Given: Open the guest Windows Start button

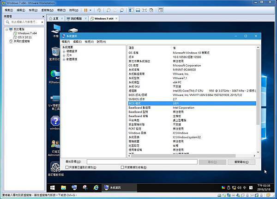Looking at the screenshot, I should (x=53, y=188).
